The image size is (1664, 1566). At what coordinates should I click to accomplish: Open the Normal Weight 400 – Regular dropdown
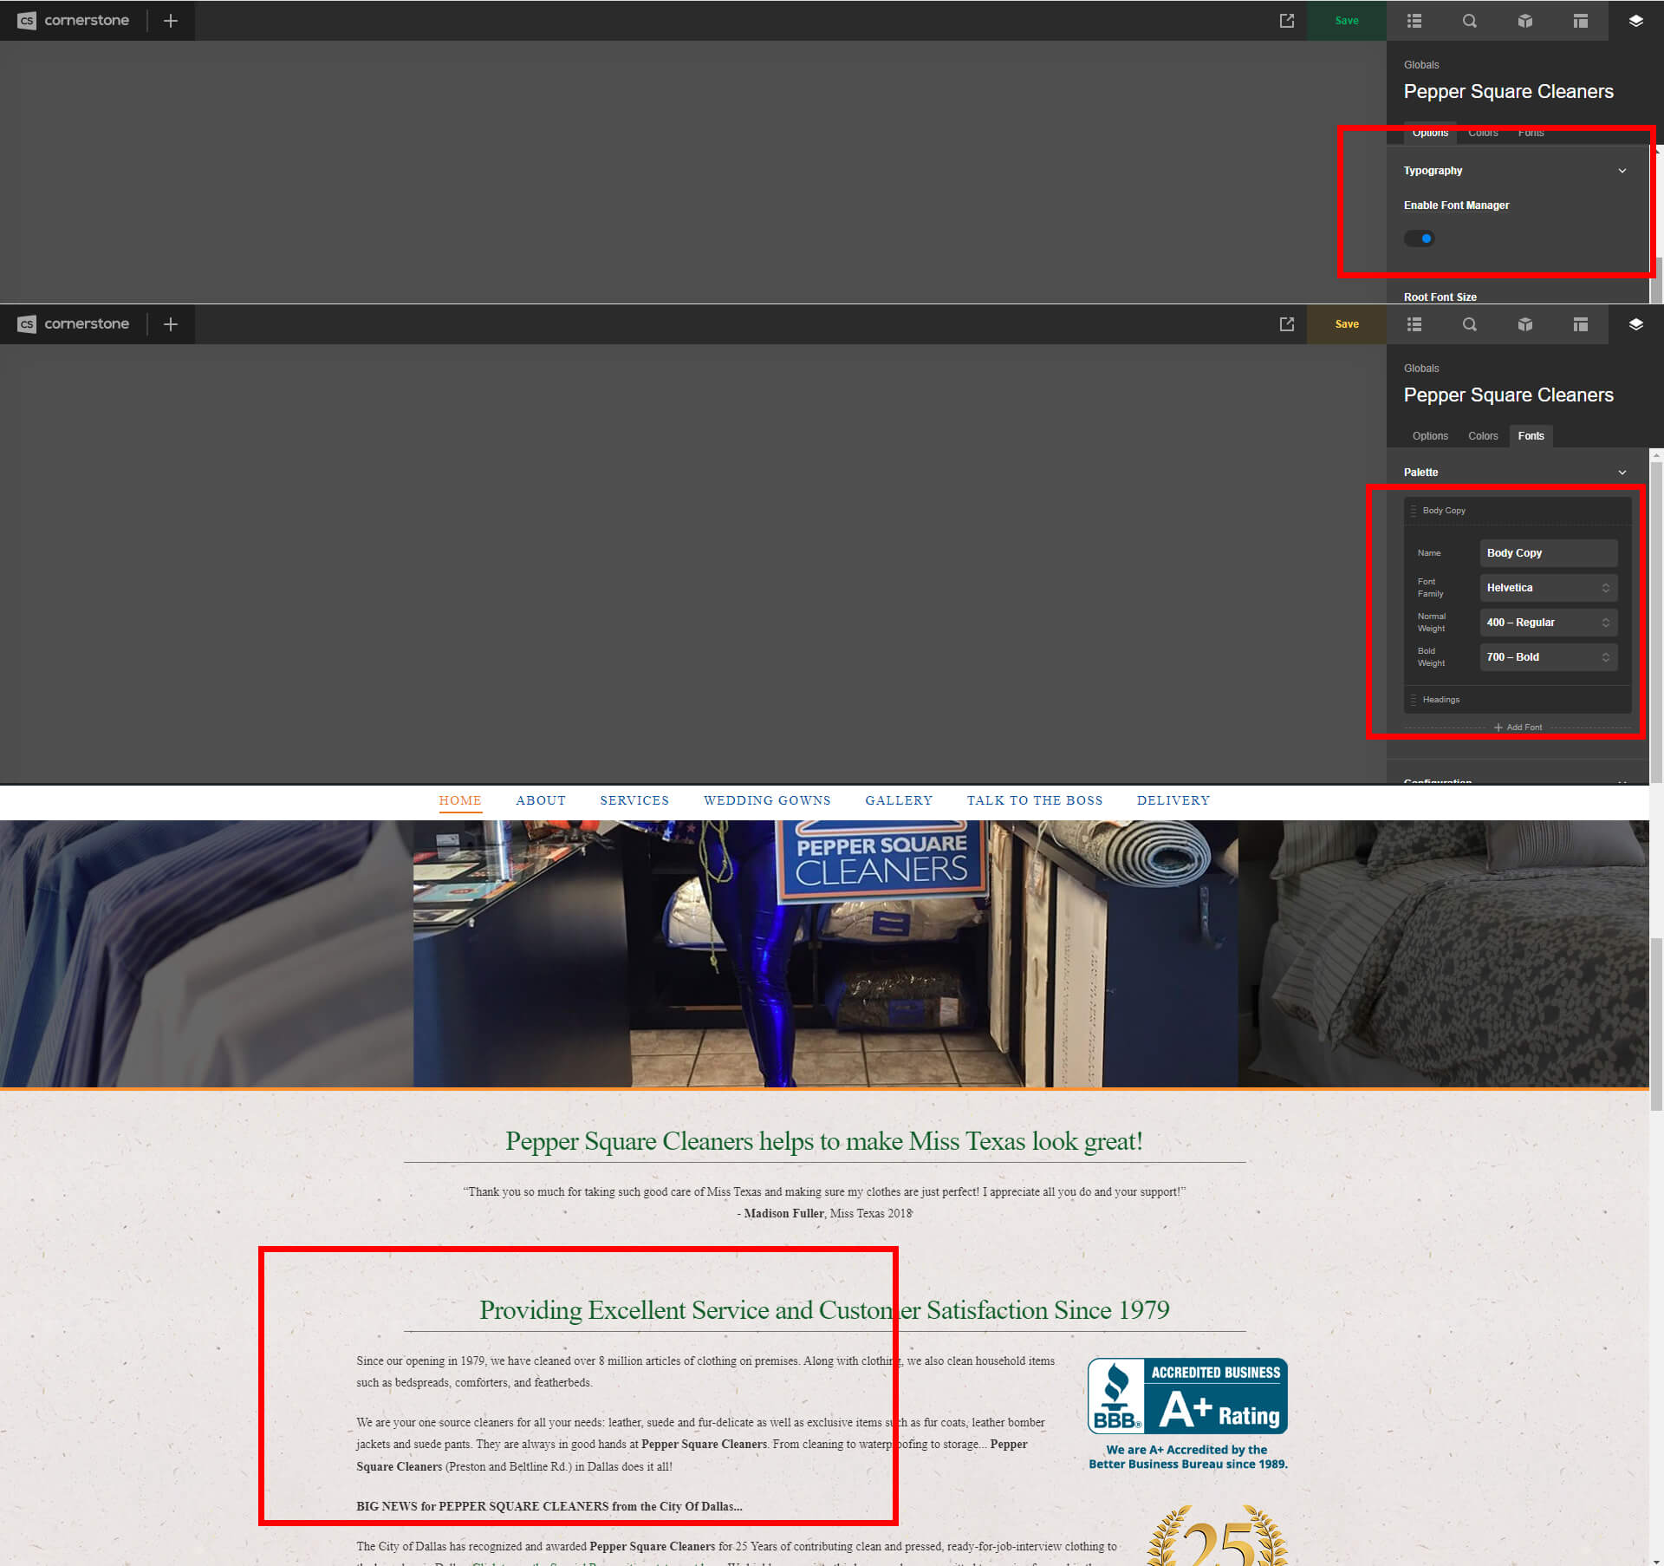click(1548, 623)
